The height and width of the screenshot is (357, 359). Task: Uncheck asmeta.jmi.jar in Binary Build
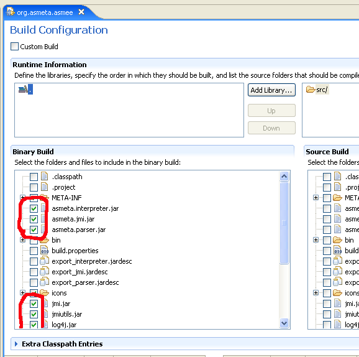(x=34, y=219)
